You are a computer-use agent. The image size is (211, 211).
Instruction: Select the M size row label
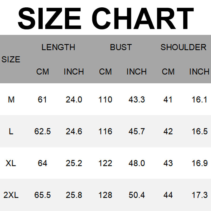(x=11, y=100)
